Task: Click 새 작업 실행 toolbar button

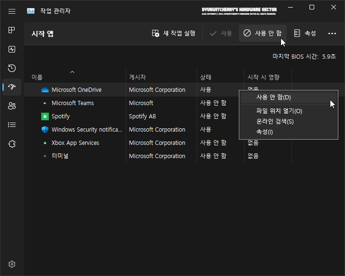Action: click(173, 34)
